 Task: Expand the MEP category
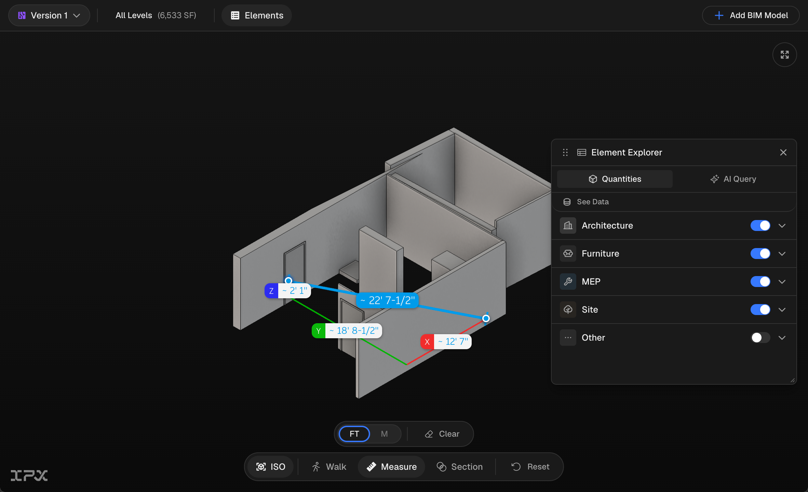782,282
